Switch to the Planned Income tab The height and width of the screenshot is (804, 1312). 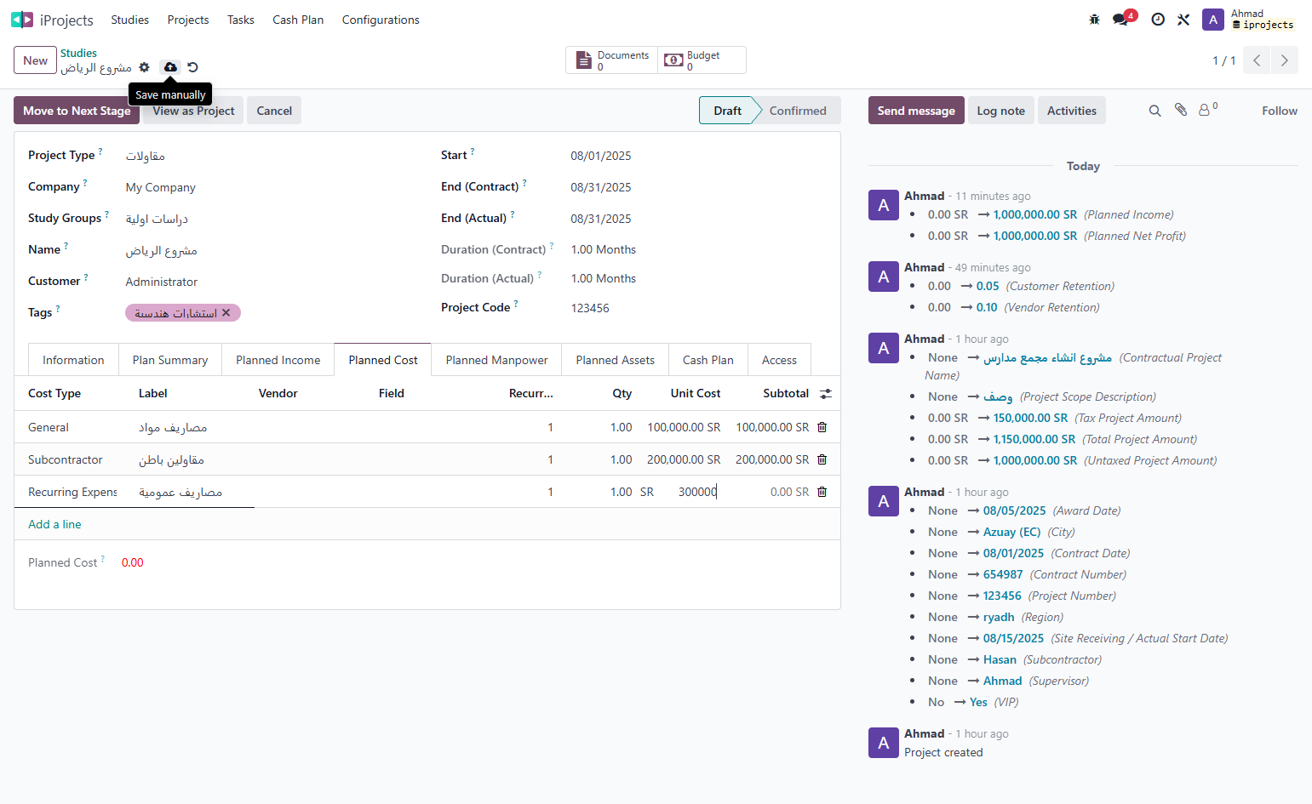coord(278,360)
